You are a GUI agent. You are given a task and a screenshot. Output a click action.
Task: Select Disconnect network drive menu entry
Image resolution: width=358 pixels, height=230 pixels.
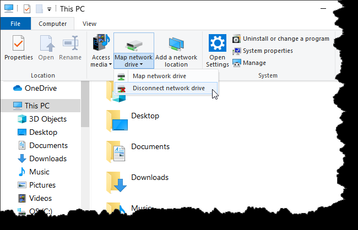(166, 88)
